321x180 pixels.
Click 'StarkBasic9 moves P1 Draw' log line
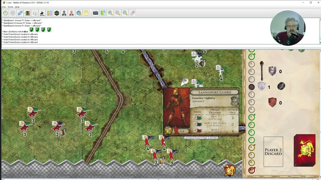click(x=22, y=26)
